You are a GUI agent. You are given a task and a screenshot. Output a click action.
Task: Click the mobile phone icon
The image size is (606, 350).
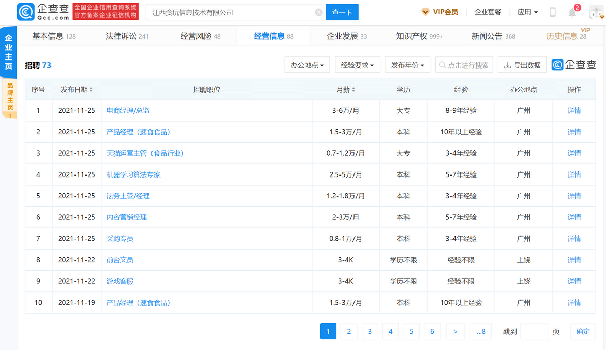click(553, 12)
